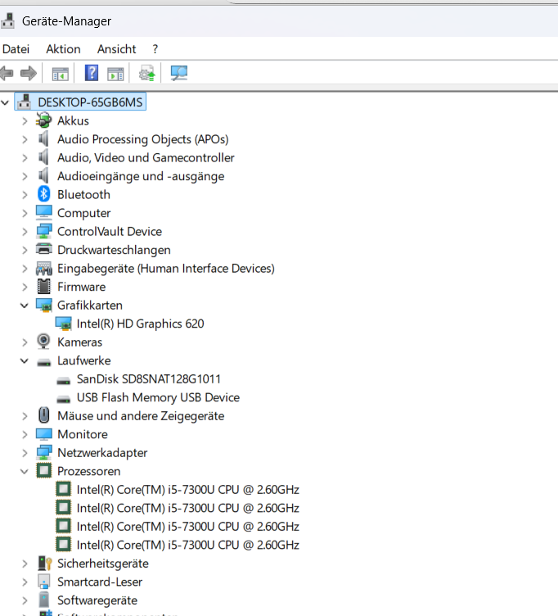This screenshot has height=616, width=558.
Task: Collapse the Prozessoren category
Action: click(25, 471)
